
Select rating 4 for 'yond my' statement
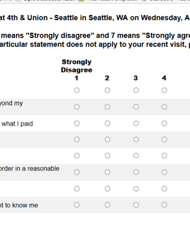coord(164,107)
